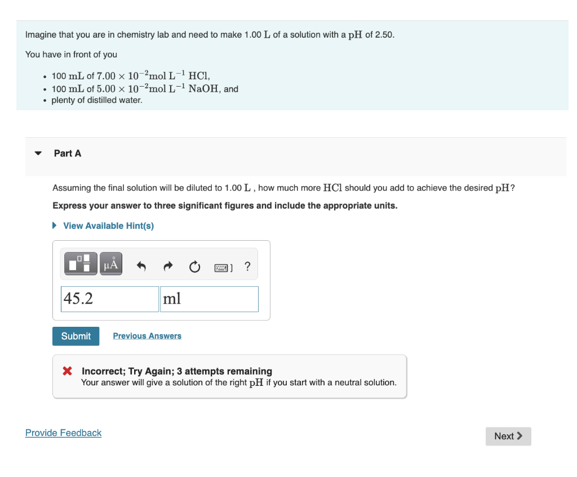
Task: Collapse the Part A section triangle
Action: pos(37,152)
